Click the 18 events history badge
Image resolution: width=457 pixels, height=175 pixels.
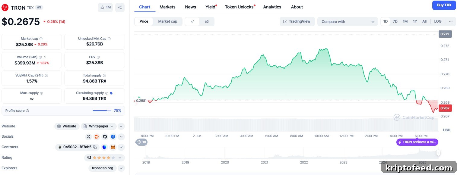141,142
